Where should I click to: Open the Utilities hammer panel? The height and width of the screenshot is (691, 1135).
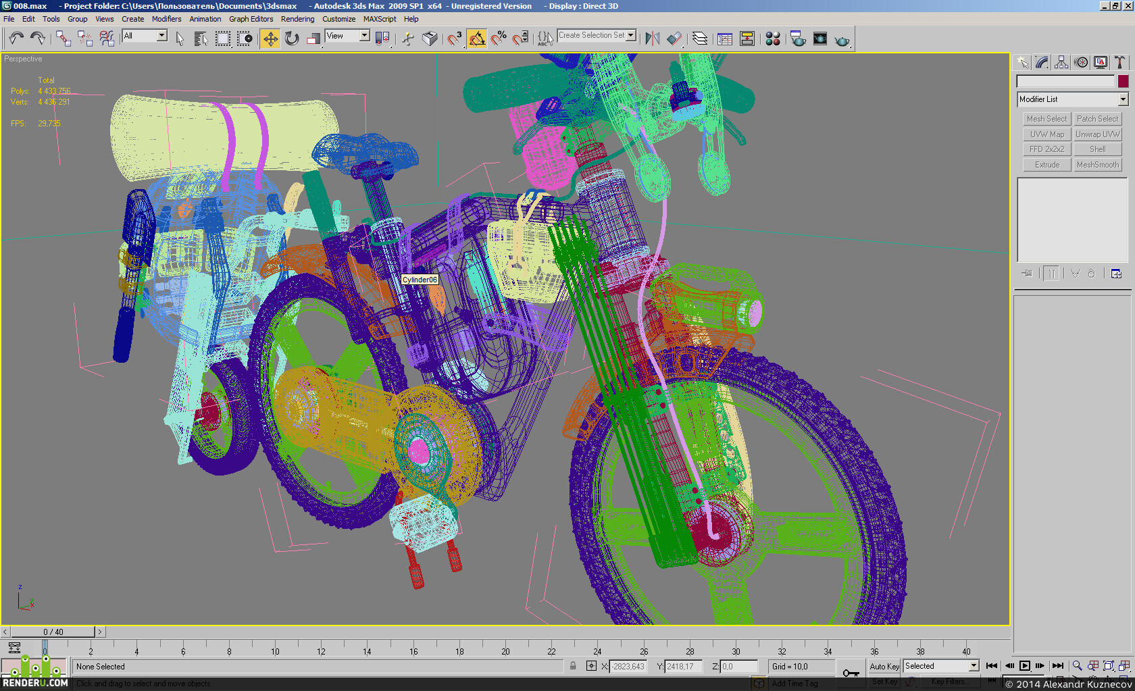point(1119,63)
